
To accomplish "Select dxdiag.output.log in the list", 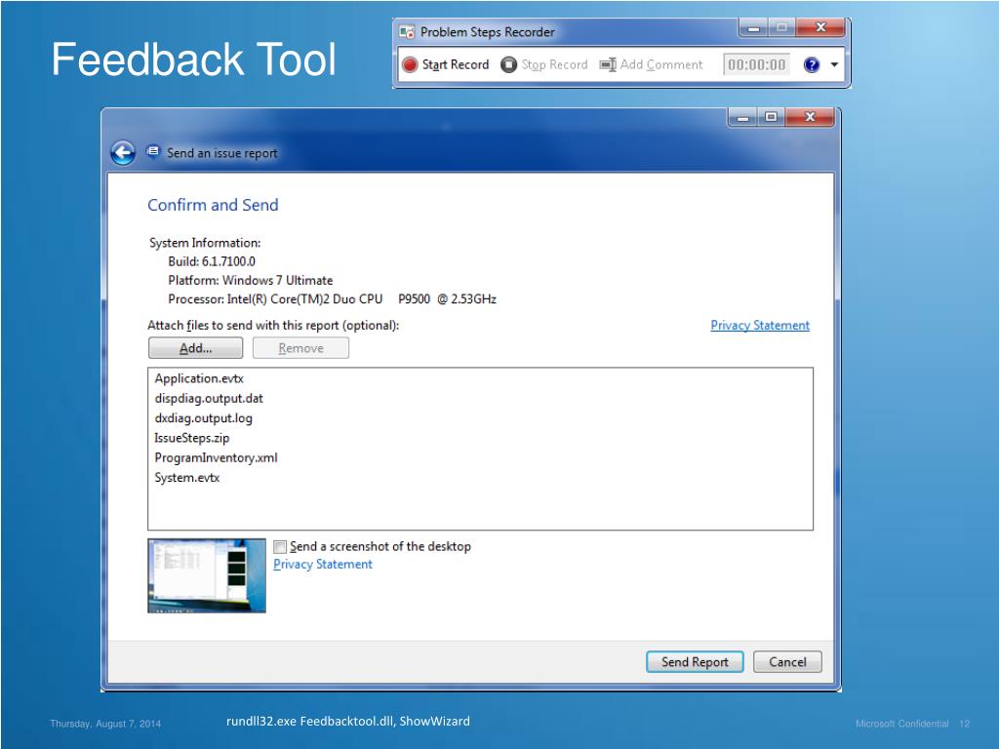I will coord(203,418).
